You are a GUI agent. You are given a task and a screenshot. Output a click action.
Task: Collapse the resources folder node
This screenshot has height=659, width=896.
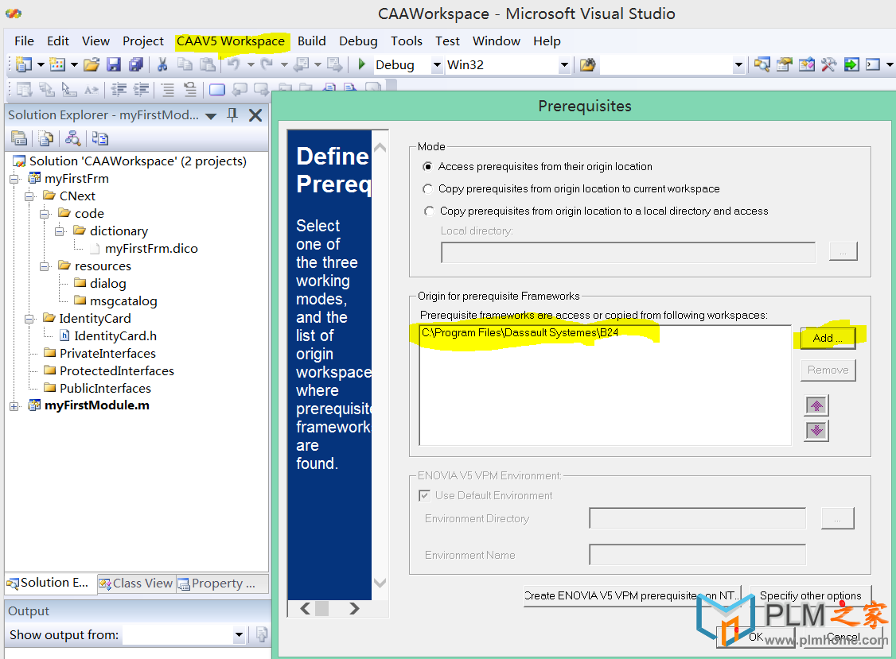point(45,266)
